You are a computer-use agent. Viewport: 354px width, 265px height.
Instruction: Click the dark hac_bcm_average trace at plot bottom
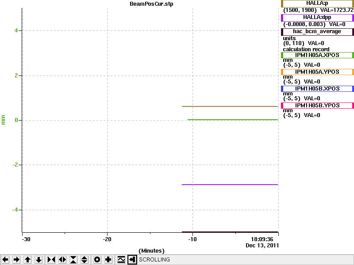[230, 232]
